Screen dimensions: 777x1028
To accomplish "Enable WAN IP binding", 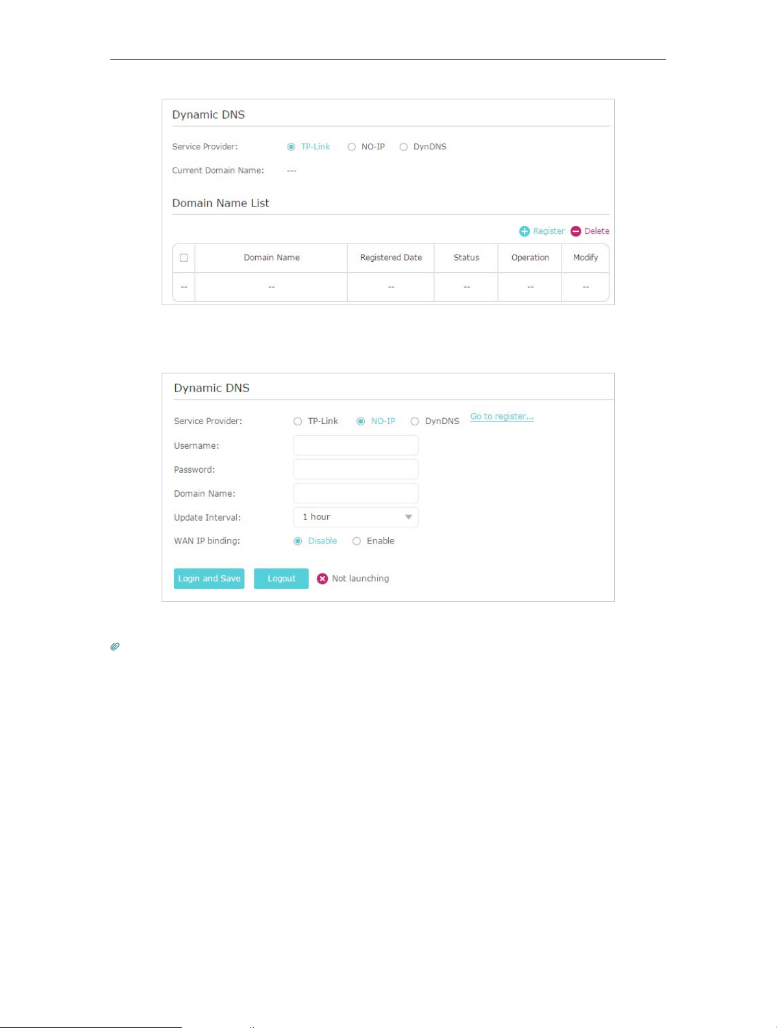I will 356,541.
